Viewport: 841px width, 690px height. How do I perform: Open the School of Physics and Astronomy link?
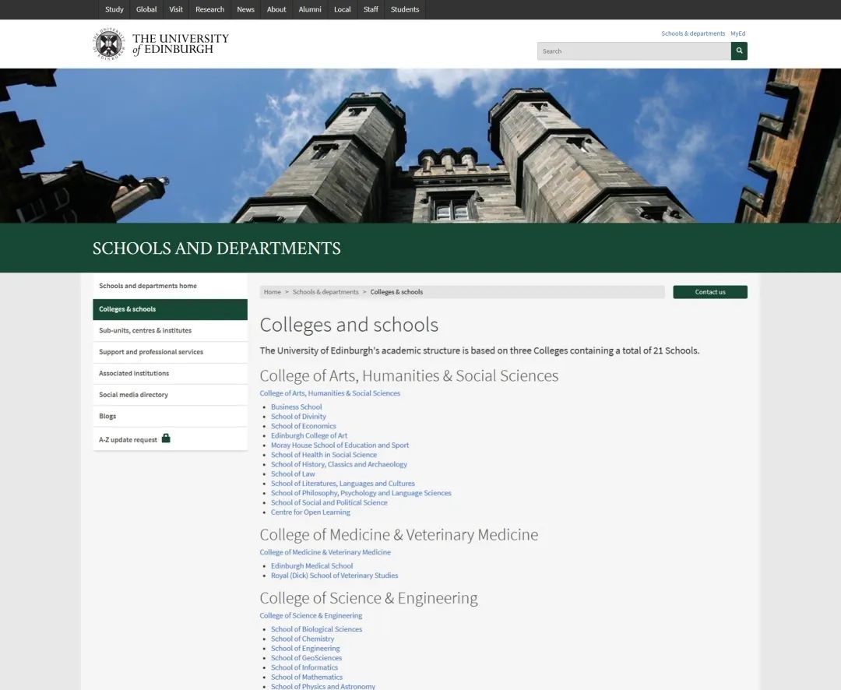(323, 687)
